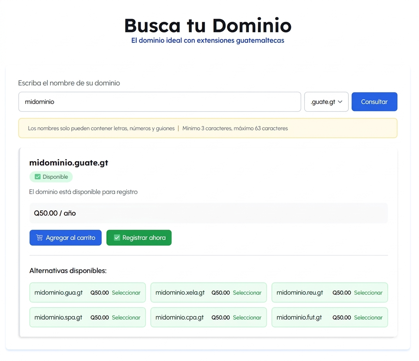This screenshot has height=361, width=419.
Task: Select the midominio.reu.gt alternative
Action: pyautogui.click(x=368, y=293)
